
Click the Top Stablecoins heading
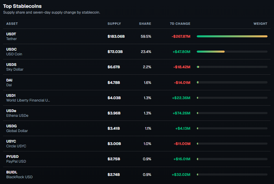[23, 6]
